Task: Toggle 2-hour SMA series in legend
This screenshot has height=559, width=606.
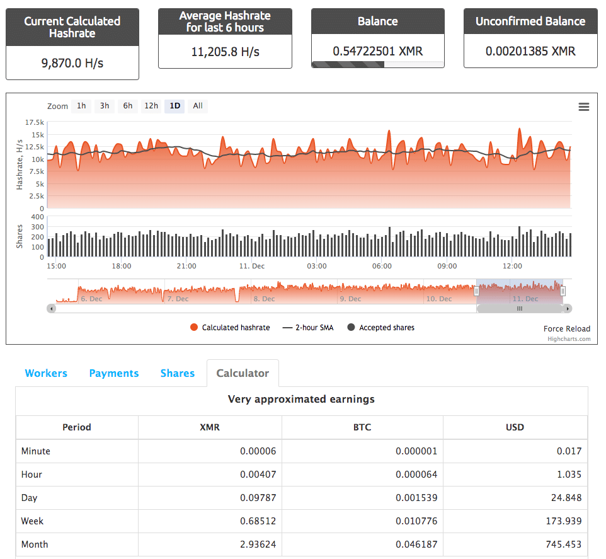Action: 308,328
